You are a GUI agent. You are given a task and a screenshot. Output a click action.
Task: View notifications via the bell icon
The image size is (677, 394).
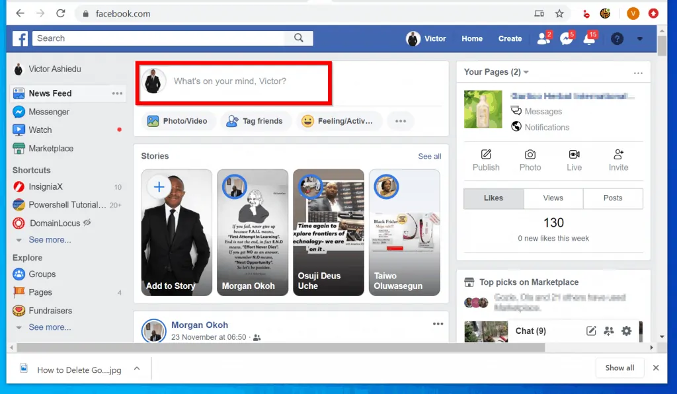click(588, 39)
